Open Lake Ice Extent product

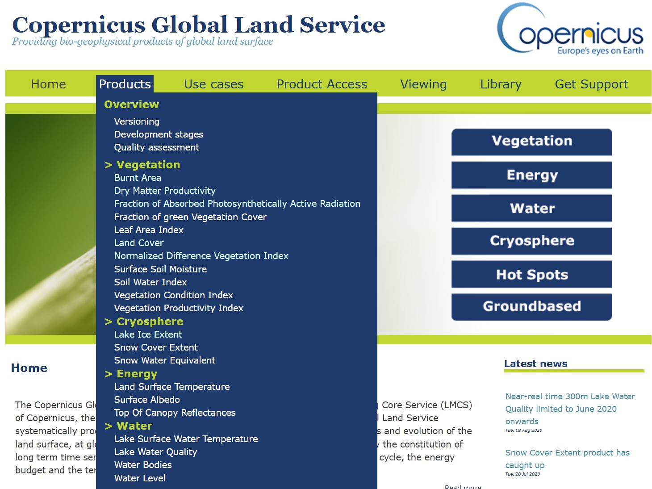148,334
